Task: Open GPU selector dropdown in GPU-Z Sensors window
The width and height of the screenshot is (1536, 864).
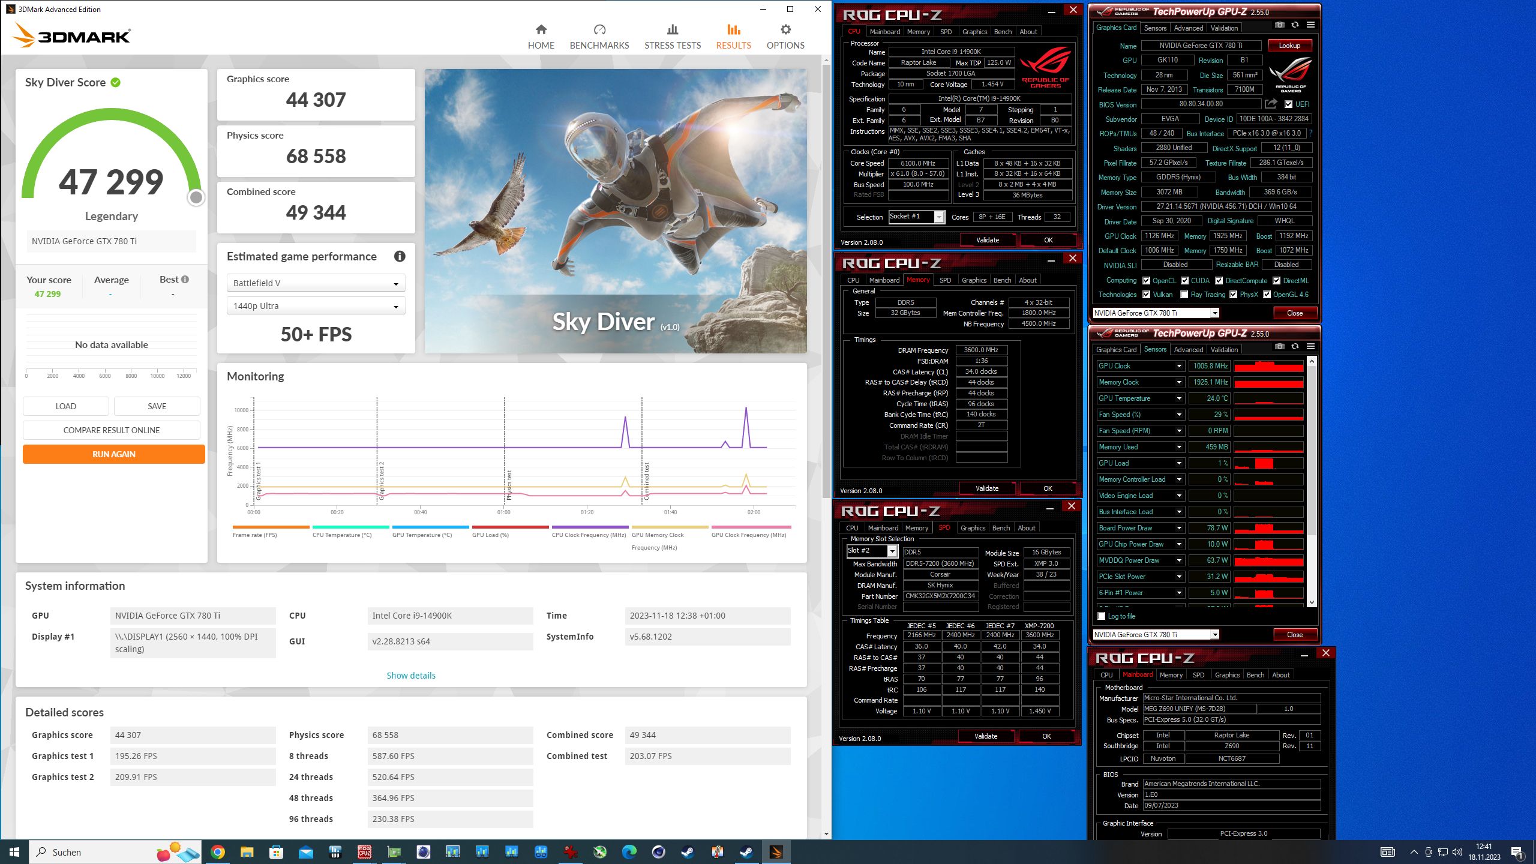Action: pos(1156,635)
